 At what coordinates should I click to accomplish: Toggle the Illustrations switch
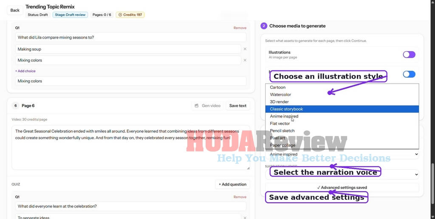(x=409, y=55)
